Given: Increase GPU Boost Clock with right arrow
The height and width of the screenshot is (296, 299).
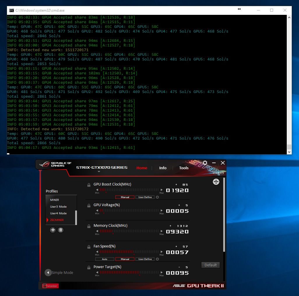Looking at the screenshot, I should [161, 190].
